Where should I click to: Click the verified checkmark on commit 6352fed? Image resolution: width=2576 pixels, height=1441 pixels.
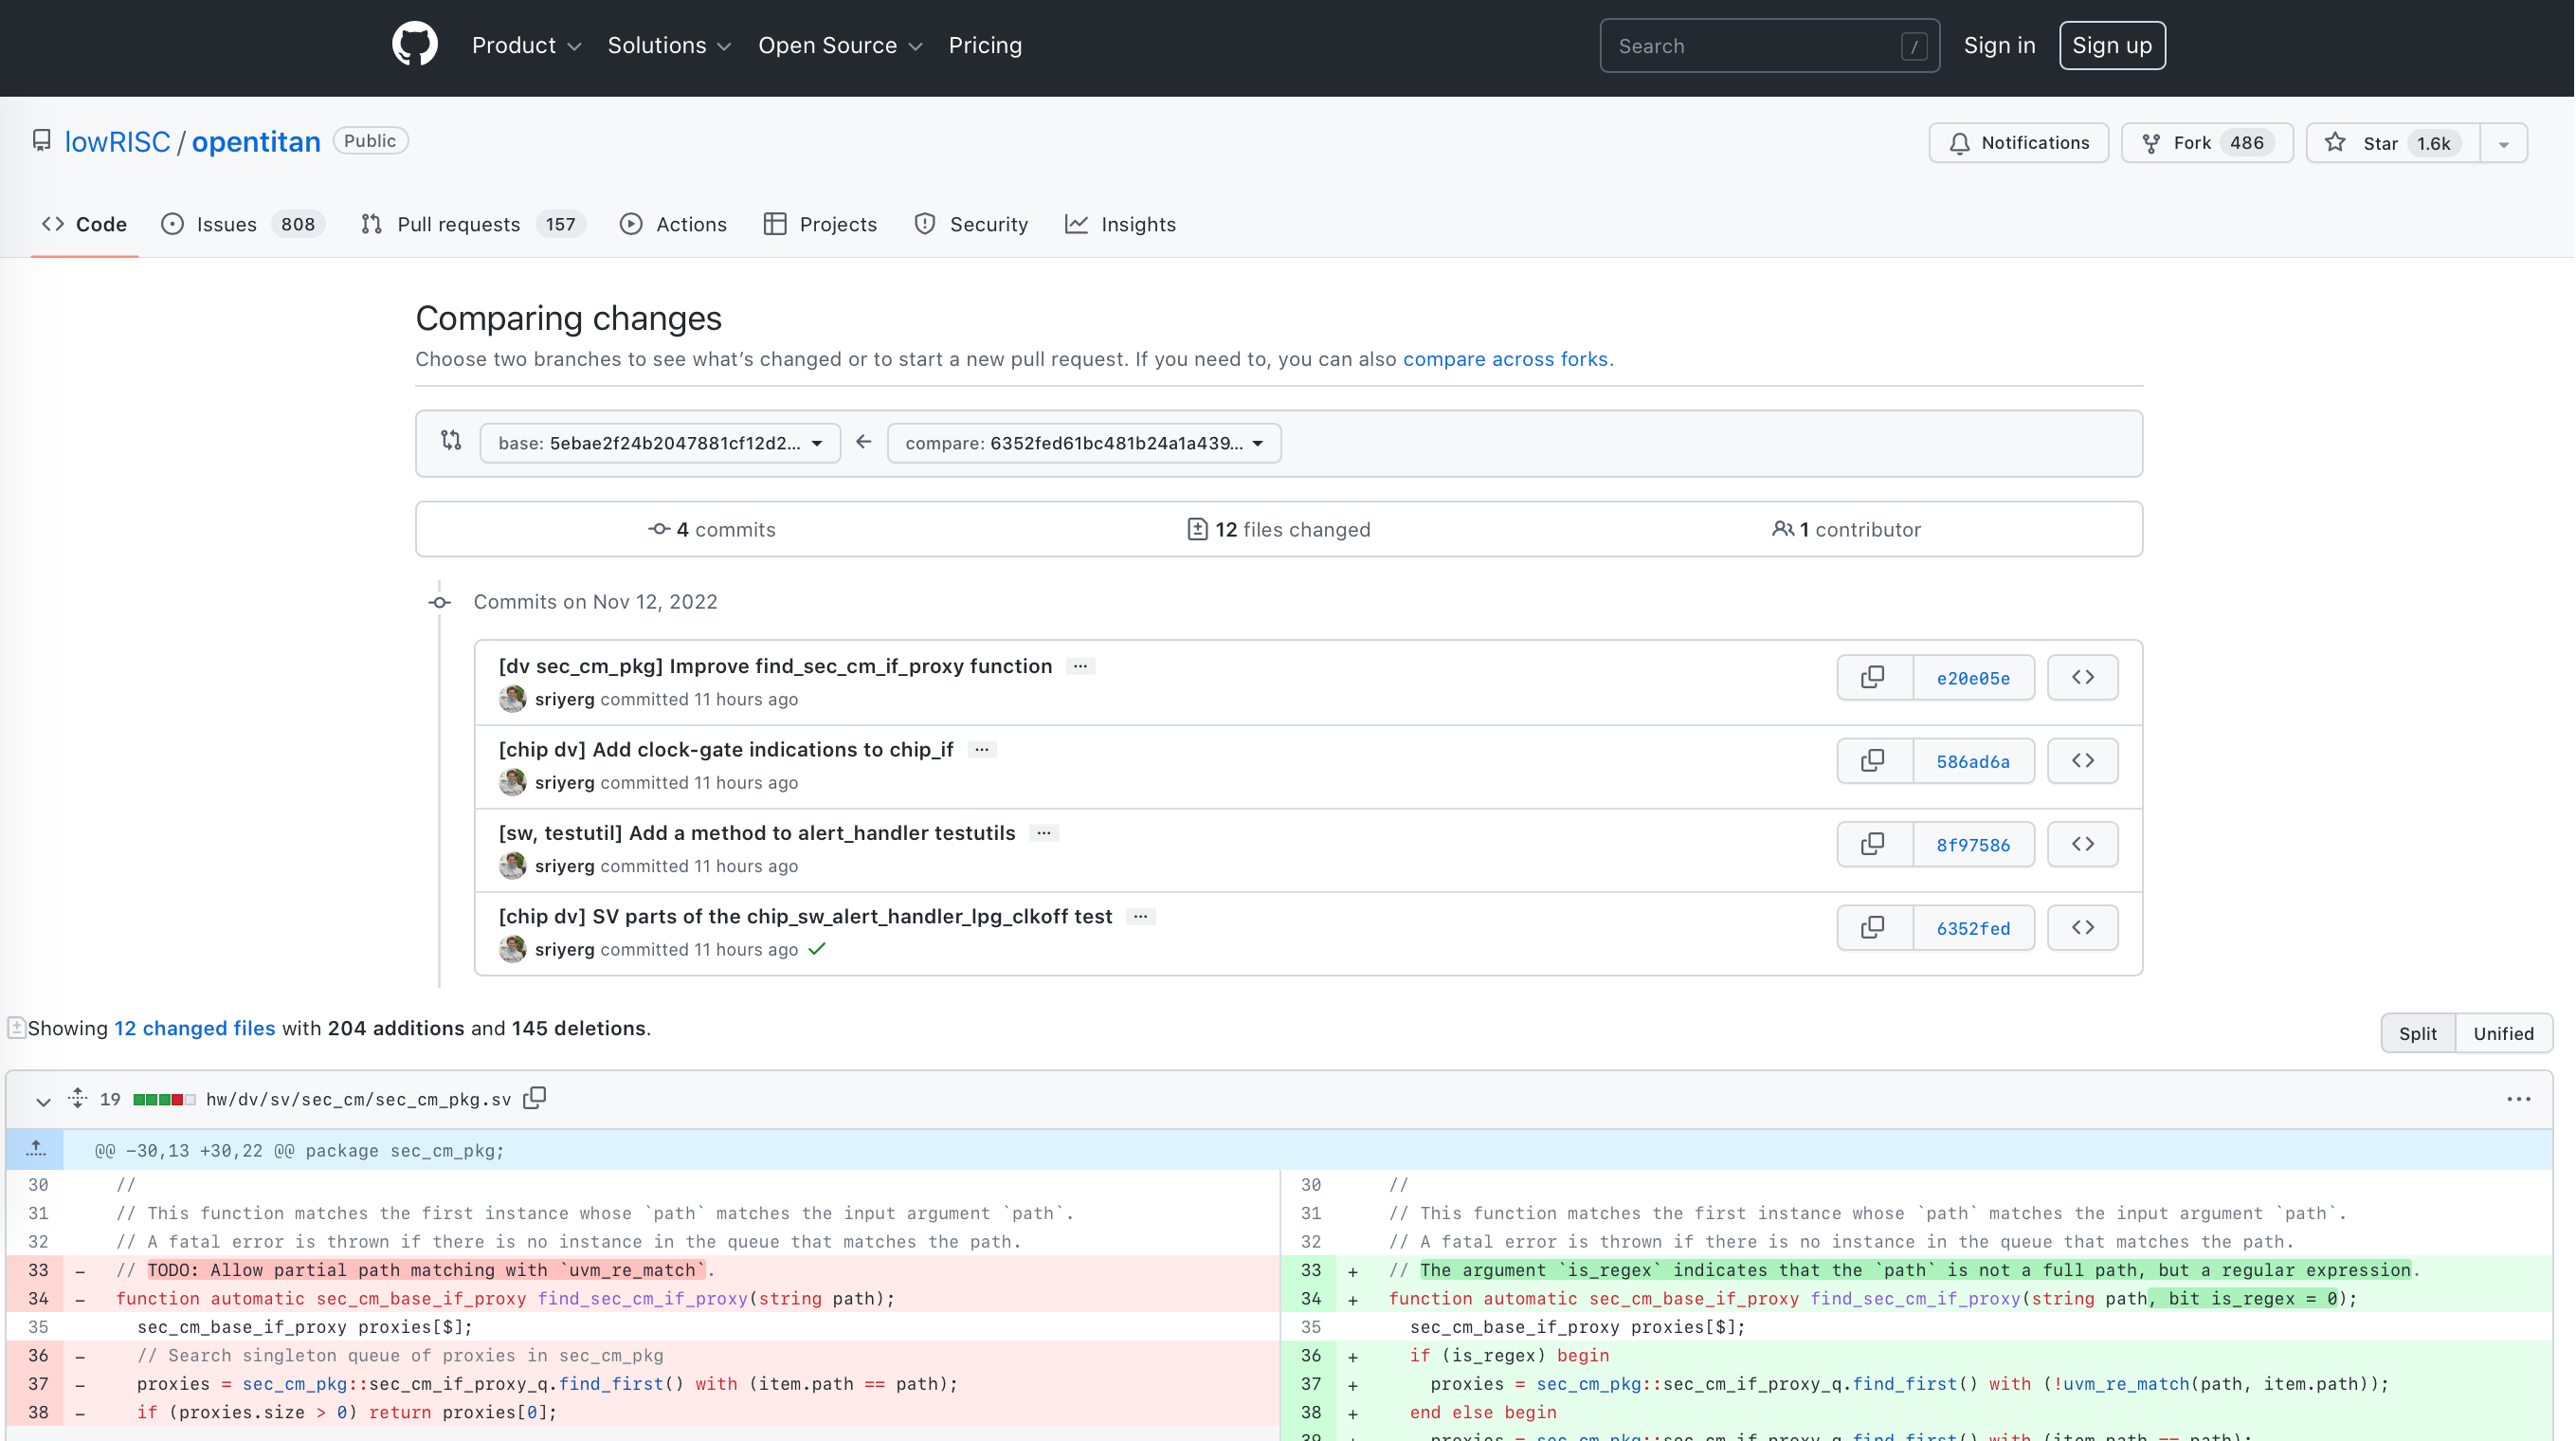817,949
